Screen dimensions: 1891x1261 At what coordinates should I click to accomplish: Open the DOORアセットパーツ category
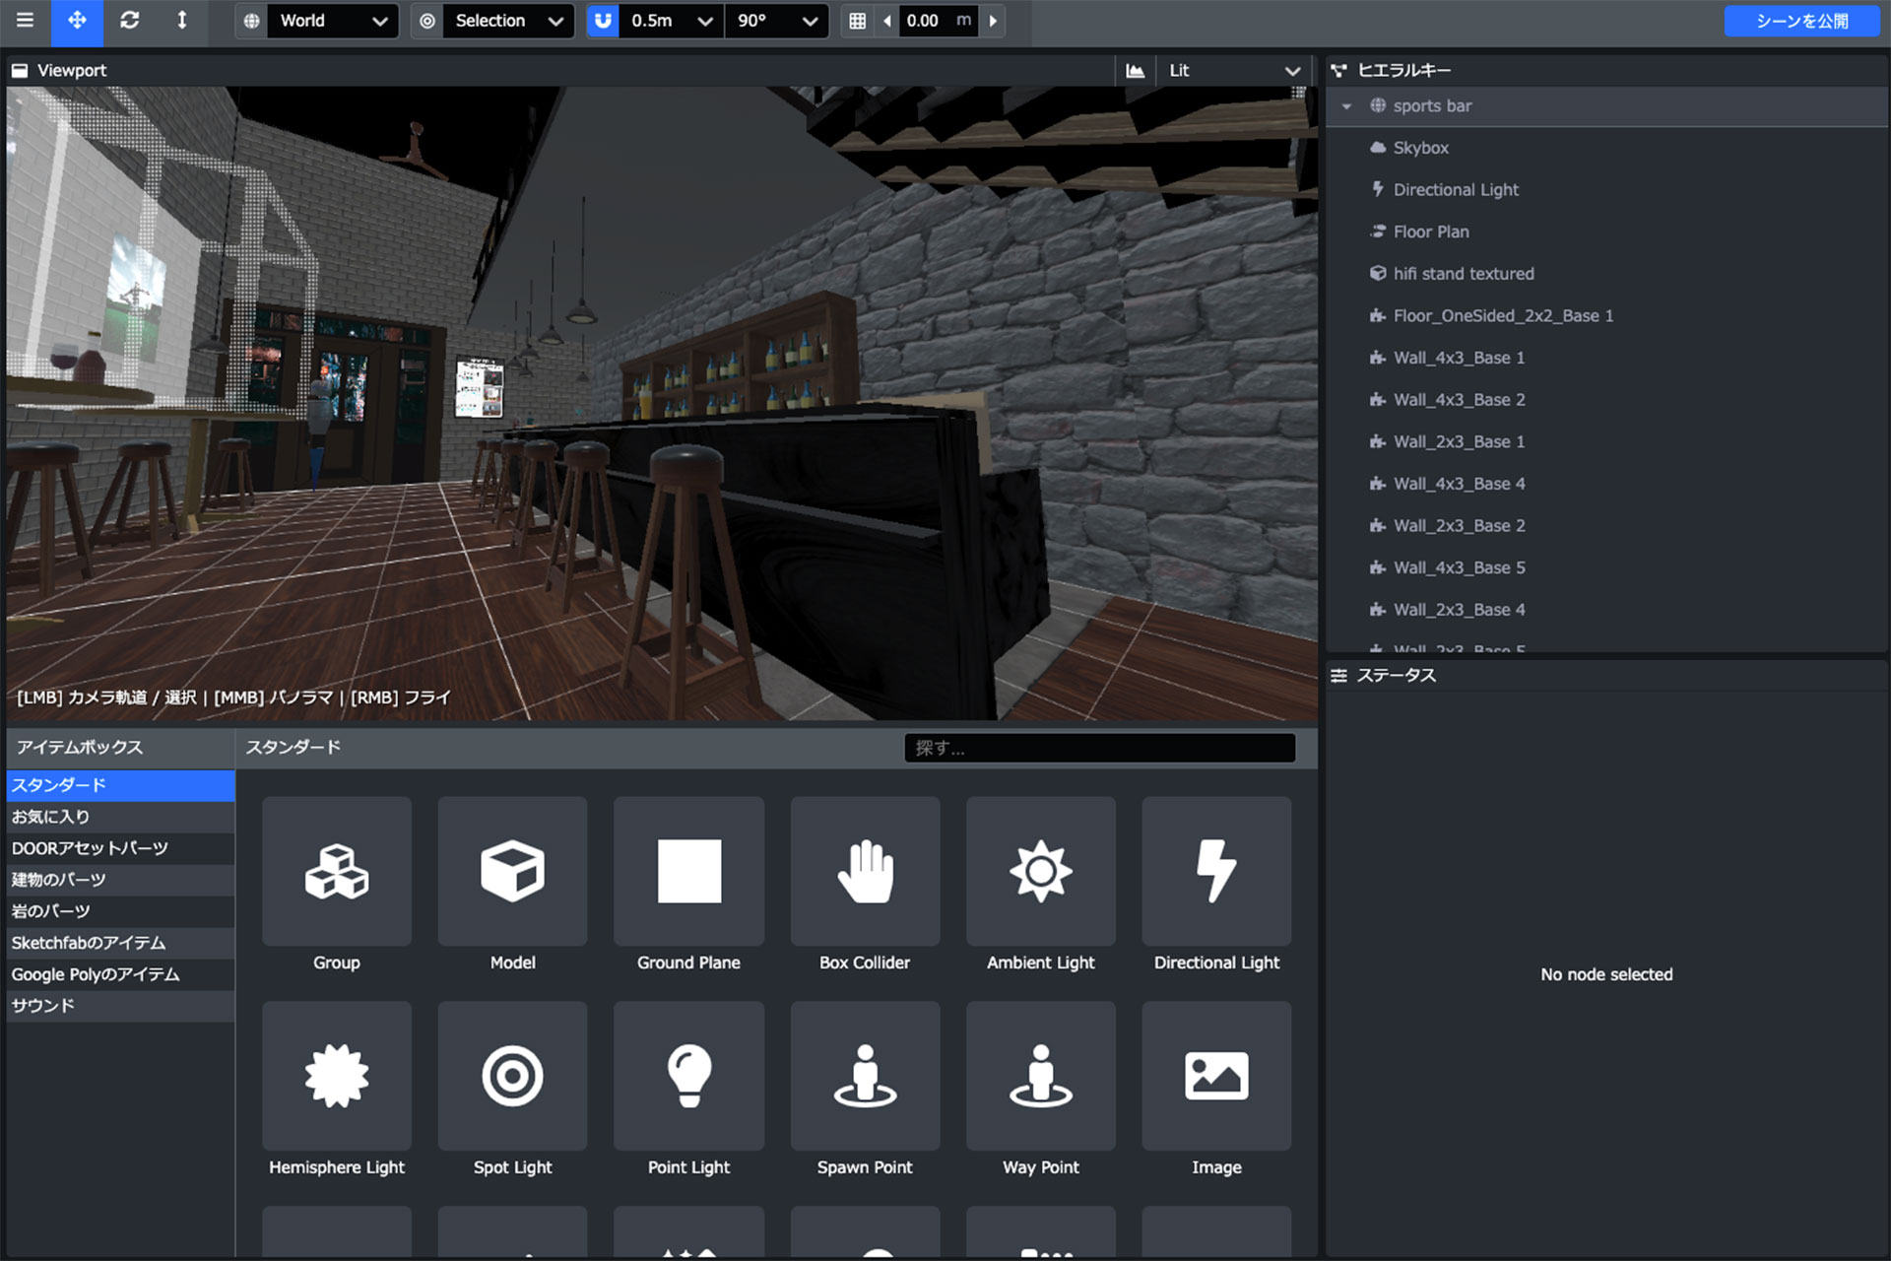click(120, 848)
